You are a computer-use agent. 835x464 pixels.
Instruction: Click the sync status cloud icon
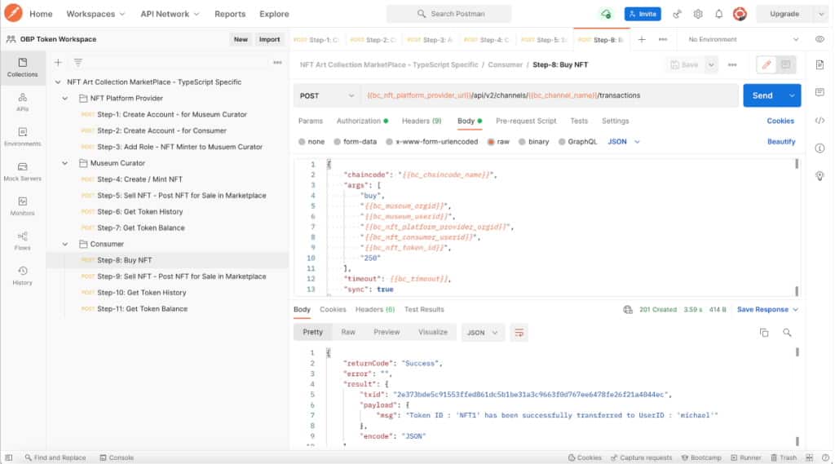[606, 14]
